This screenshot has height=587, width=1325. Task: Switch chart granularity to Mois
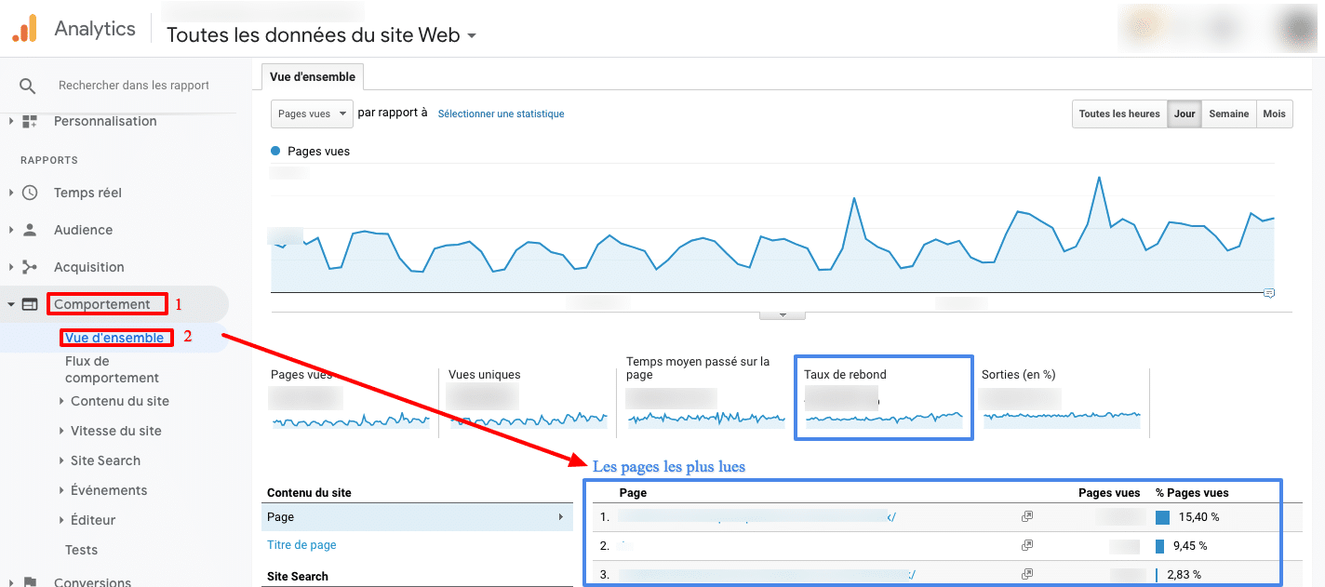point(1275,113)
